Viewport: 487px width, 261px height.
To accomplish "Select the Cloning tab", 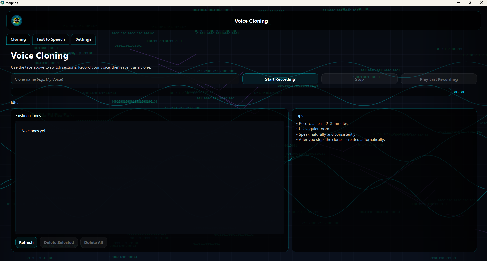I will (18, 39).
